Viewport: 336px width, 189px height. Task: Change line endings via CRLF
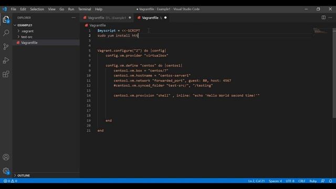point(301,181)
